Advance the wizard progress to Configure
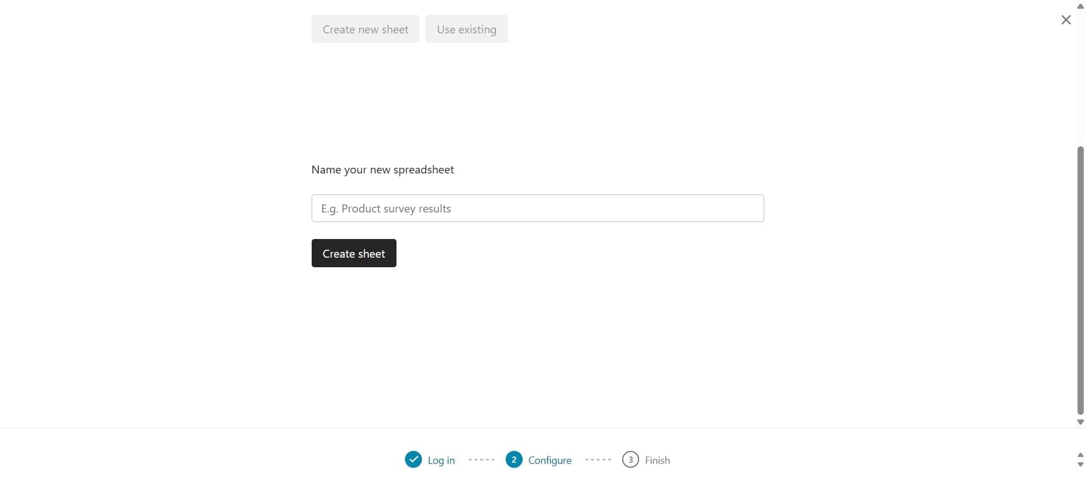This screenshot has height=491, width=1086. 514,459
